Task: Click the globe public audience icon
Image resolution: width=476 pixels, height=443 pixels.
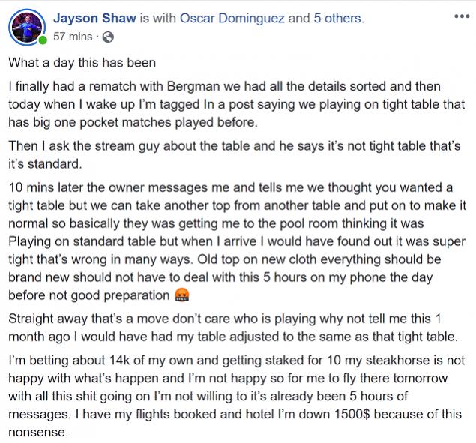Action: [108, 35]
